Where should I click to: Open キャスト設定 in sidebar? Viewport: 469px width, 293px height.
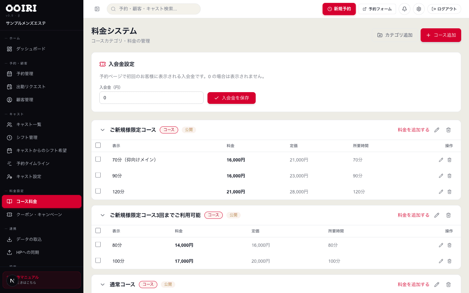point(42,177)
